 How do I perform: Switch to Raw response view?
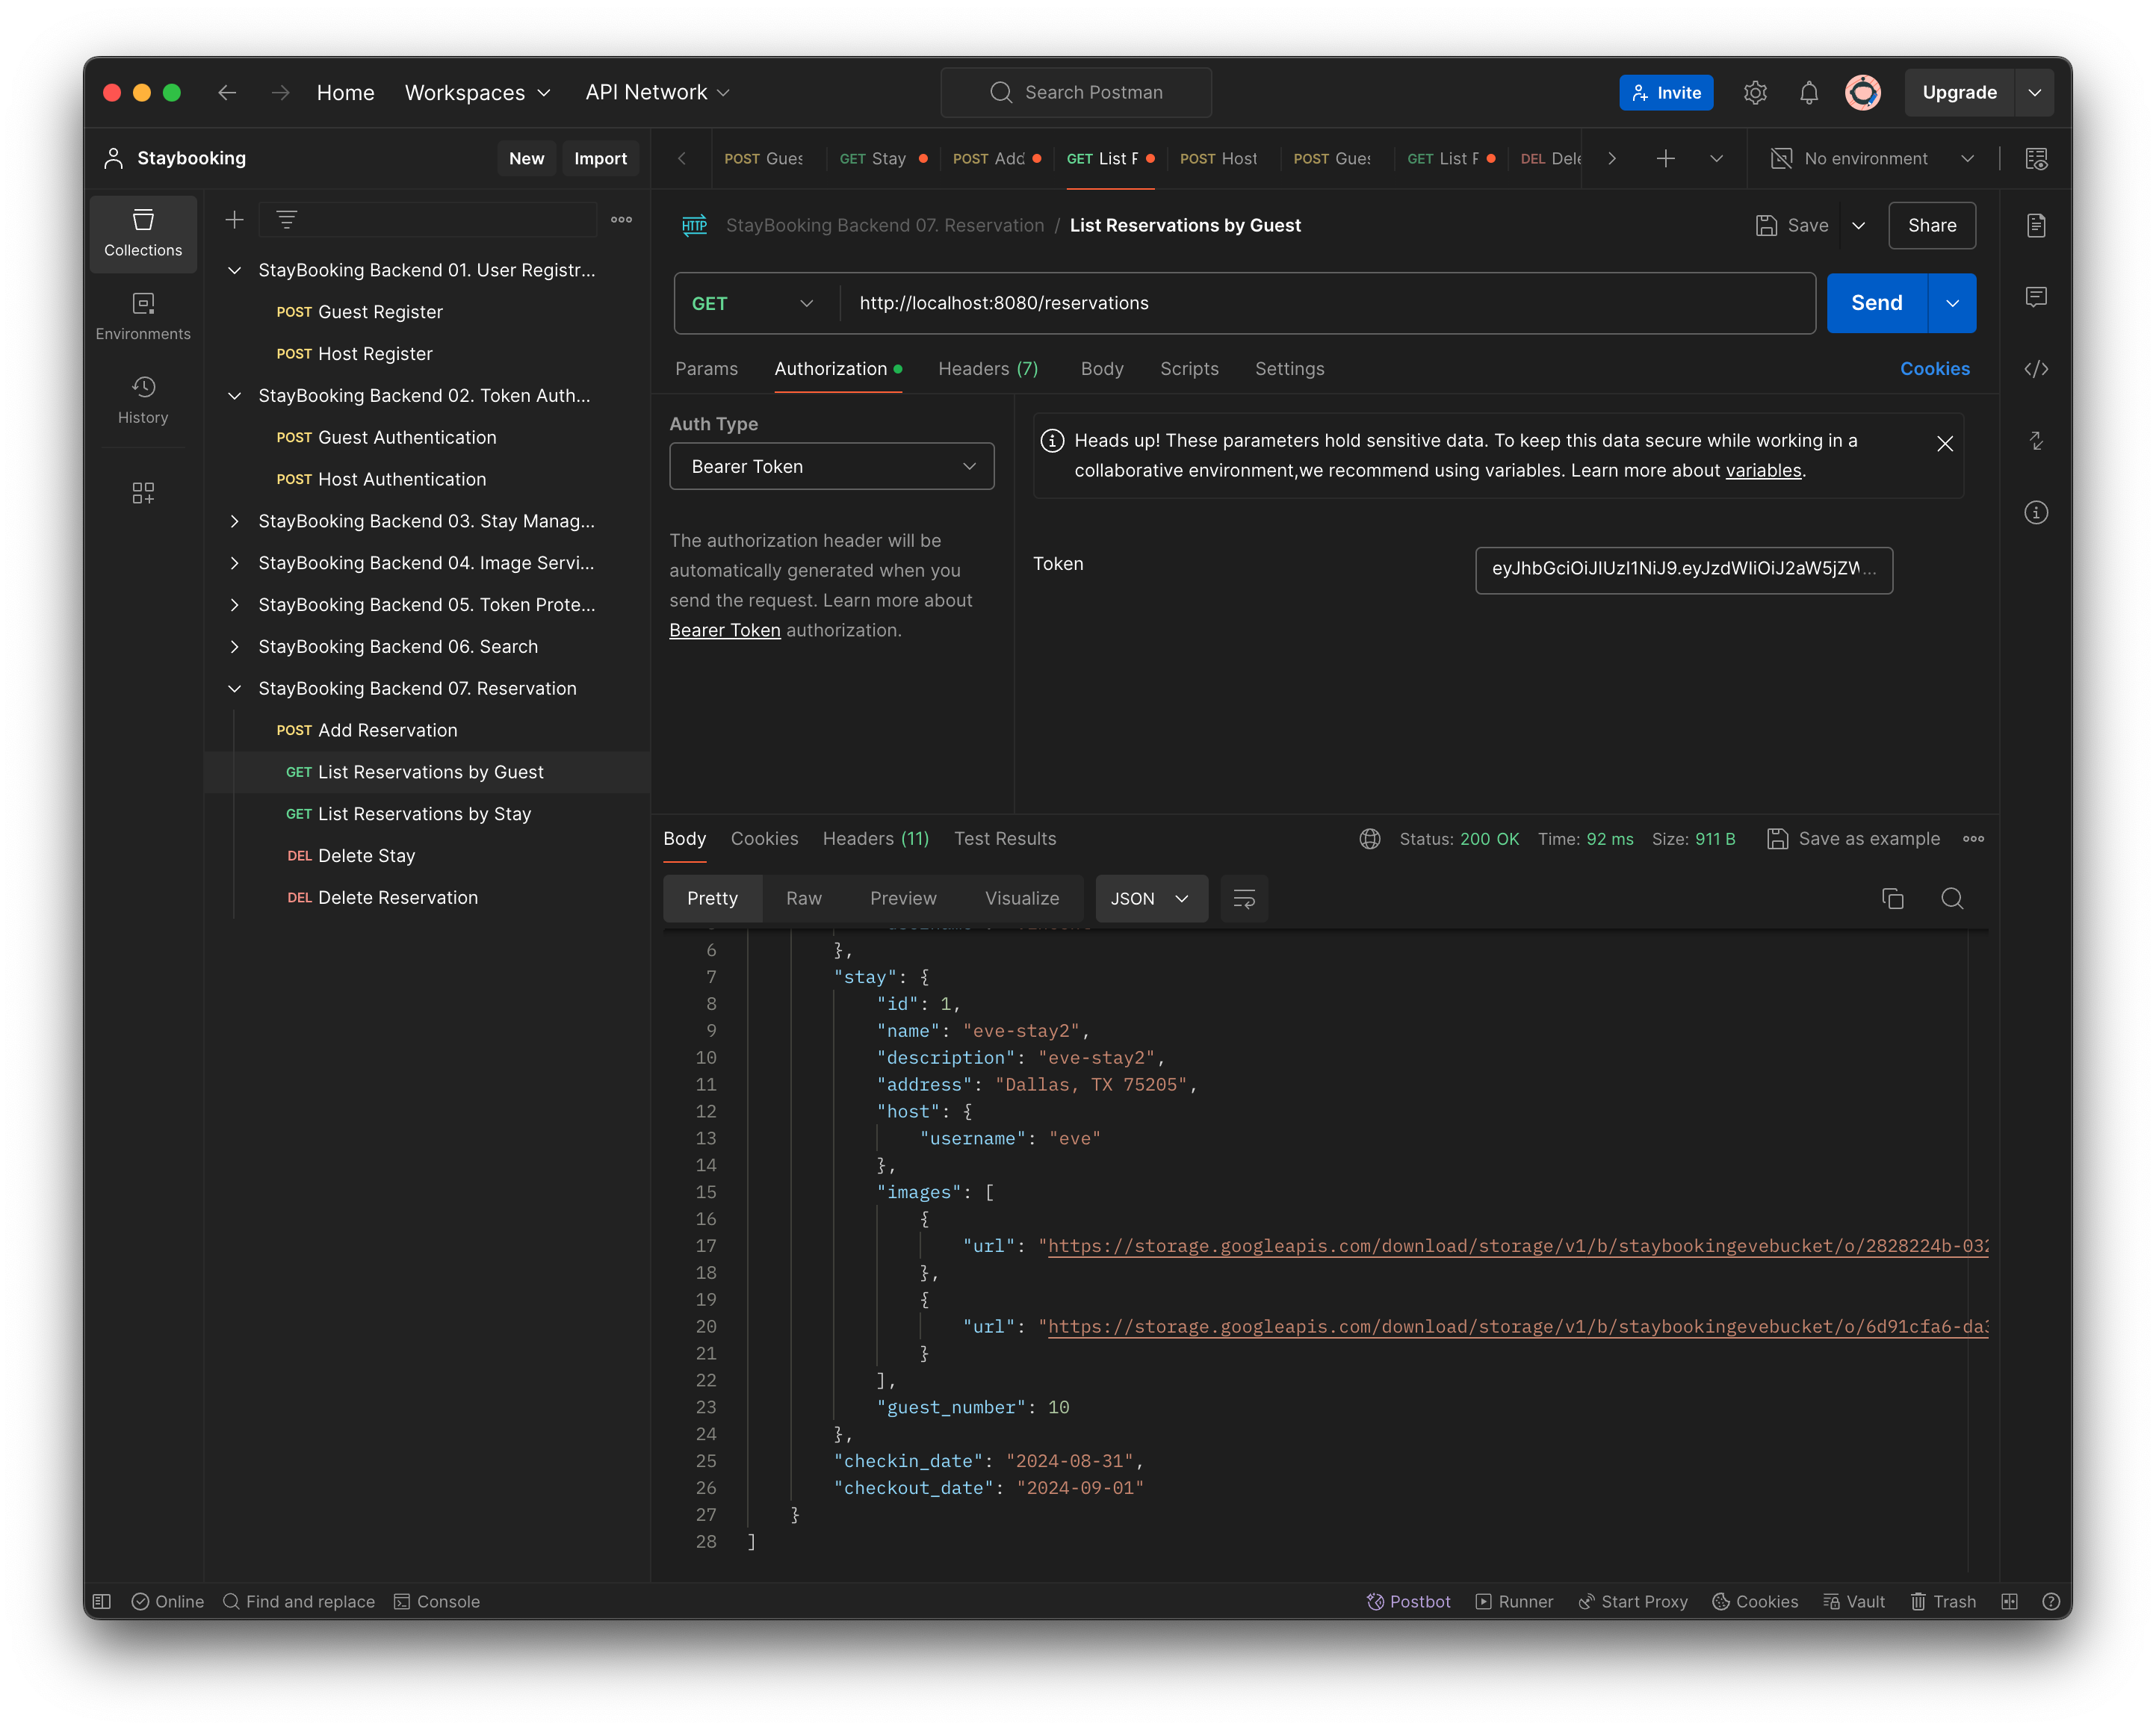pos(803,897)
